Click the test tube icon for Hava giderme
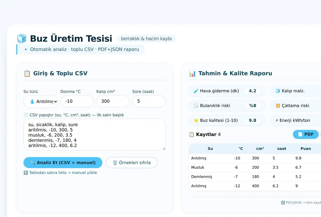Viewport: 321px width, 217px height. pos(196,91)
